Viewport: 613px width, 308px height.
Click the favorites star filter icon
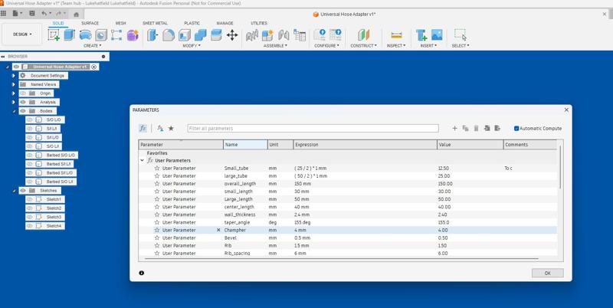click(x=171, y=129)
